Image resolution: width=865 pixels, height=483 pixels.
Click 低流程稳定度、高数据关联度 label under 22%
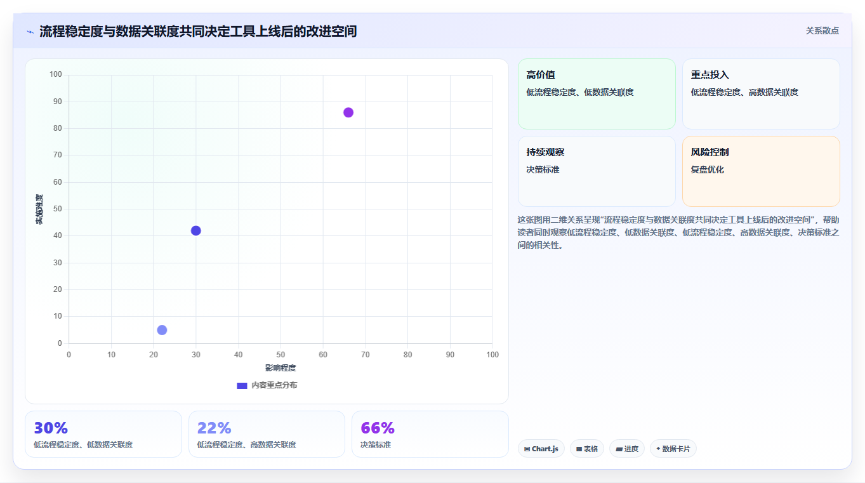[x=247, y=445]
